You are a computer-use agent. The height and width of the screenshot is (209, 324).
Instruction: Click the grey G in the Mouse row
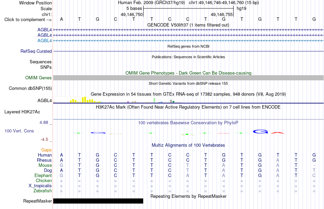click(61, 165)
